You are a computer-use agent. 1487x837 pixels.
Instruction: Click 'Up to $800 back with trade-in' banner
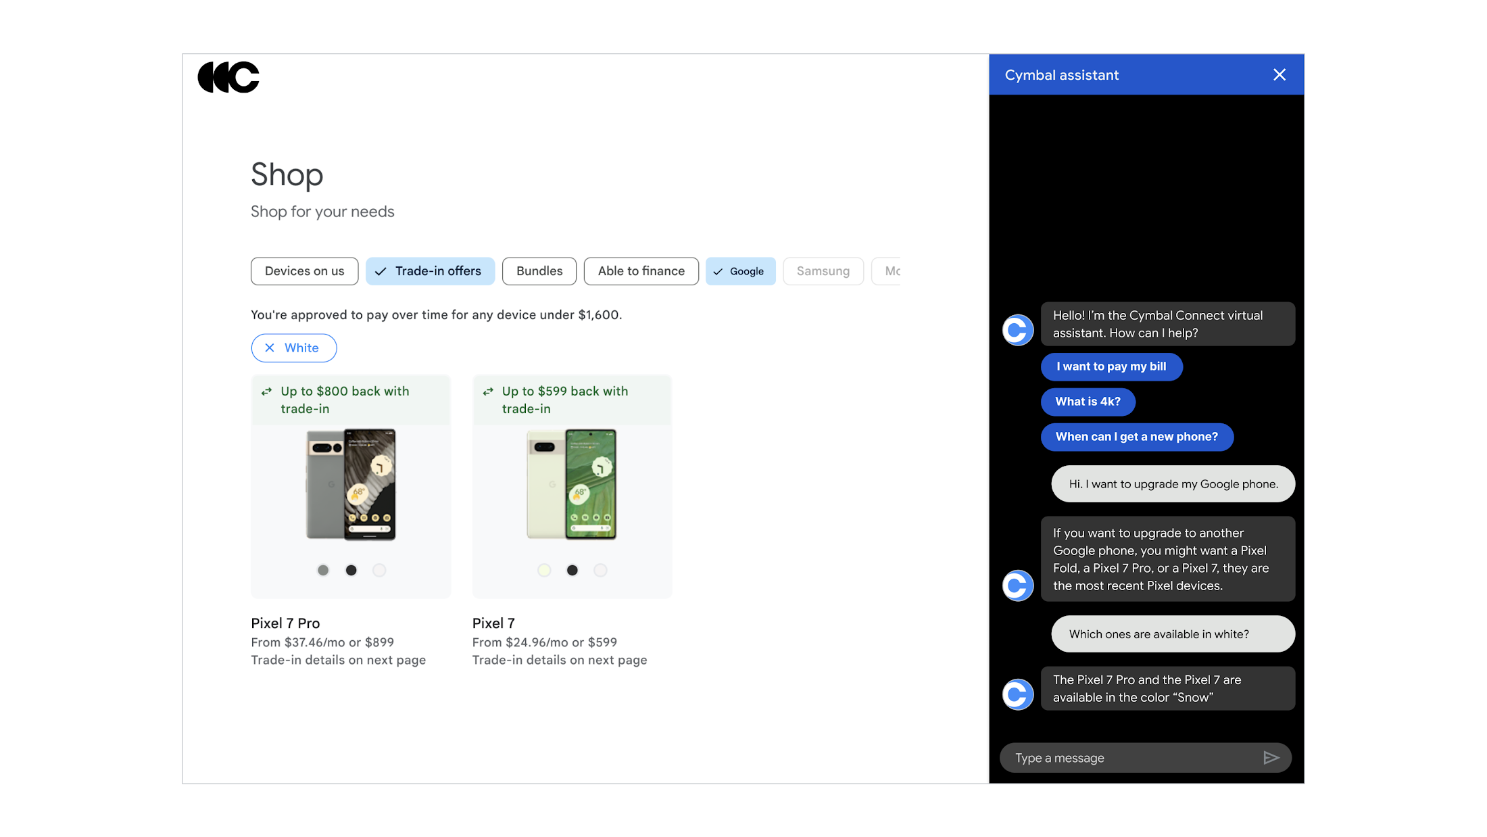tap(351, 400)
